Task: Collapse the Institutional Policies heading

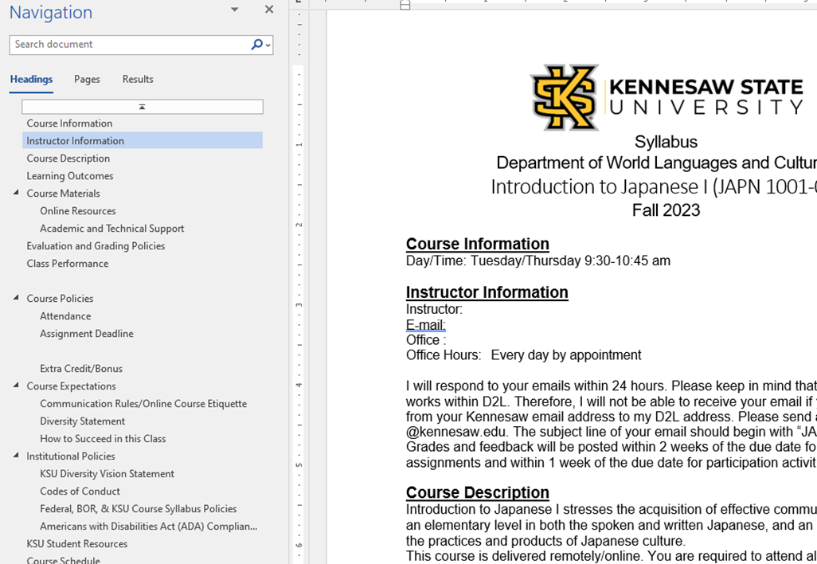Action: coord(16,456)
